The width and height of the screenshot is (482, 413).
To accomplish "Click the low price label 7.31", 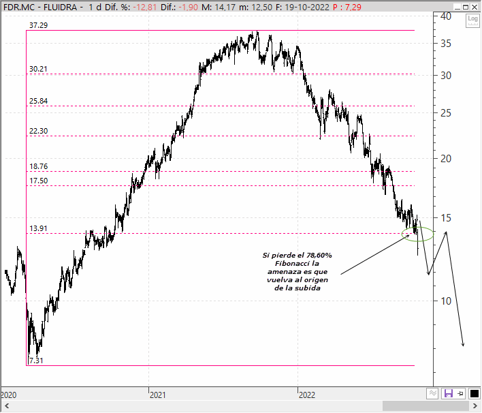I will point(36,361).
